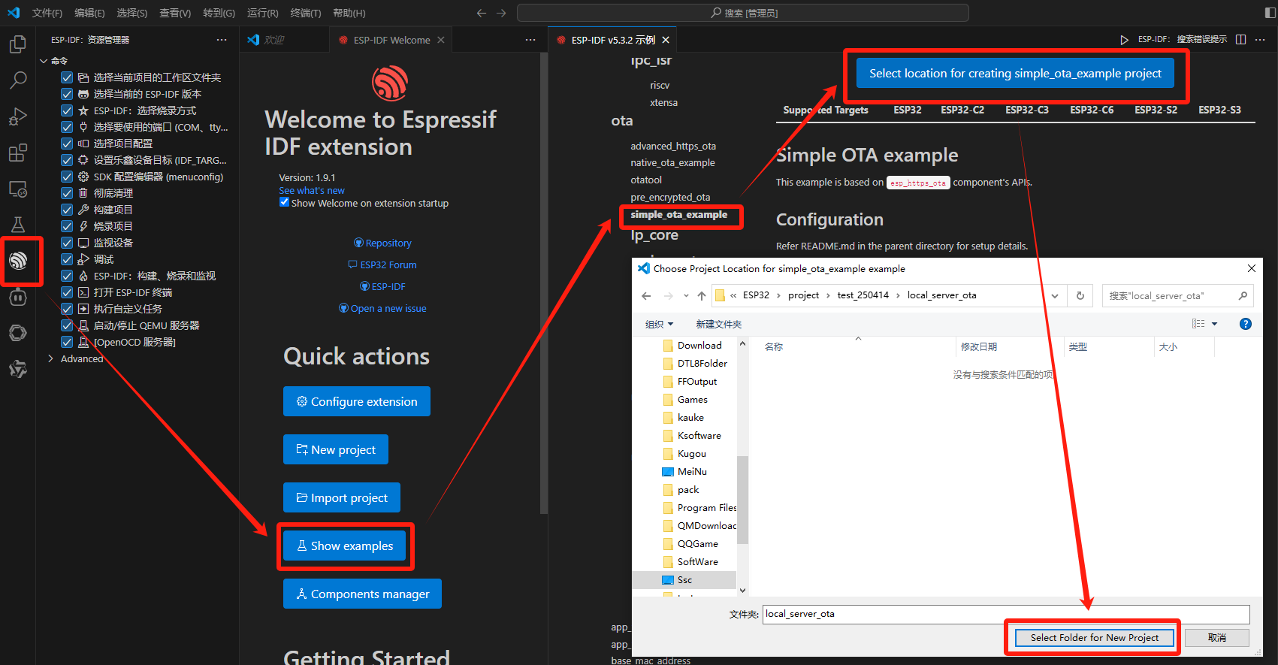The height and width of the screenshot is (665, 1278).
Task: Click the See what's new link
Action: (x=311, y=191)
